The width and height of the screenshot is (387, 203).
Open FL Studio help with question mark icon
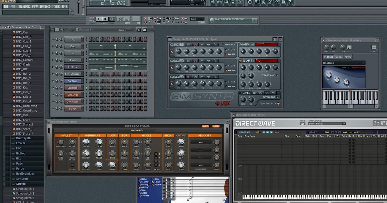point(289,3)
